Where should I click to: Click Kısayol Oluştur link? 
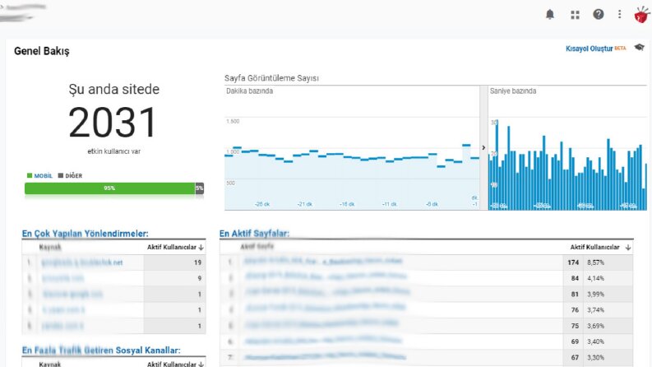pyautogui.click(x=590, y=49)
